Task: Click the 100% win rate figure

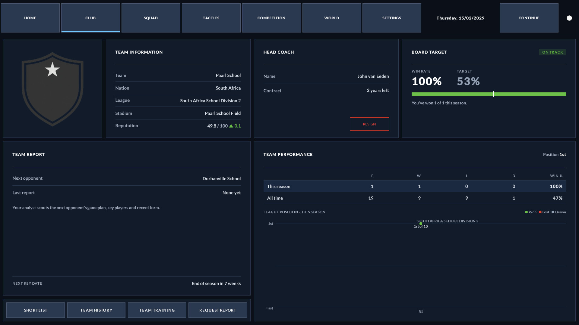Action: (427, 81)
